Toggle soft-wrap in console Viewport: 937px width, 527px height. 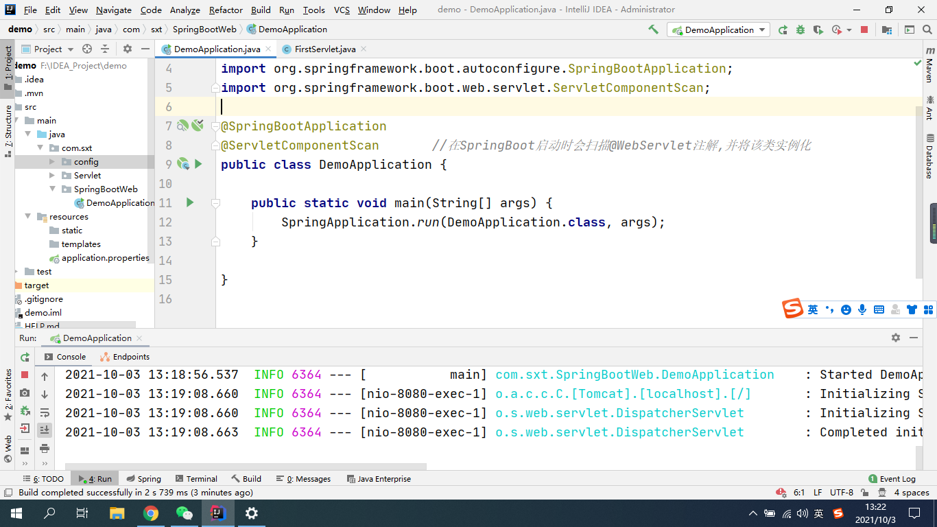click(x=45, y=412)
